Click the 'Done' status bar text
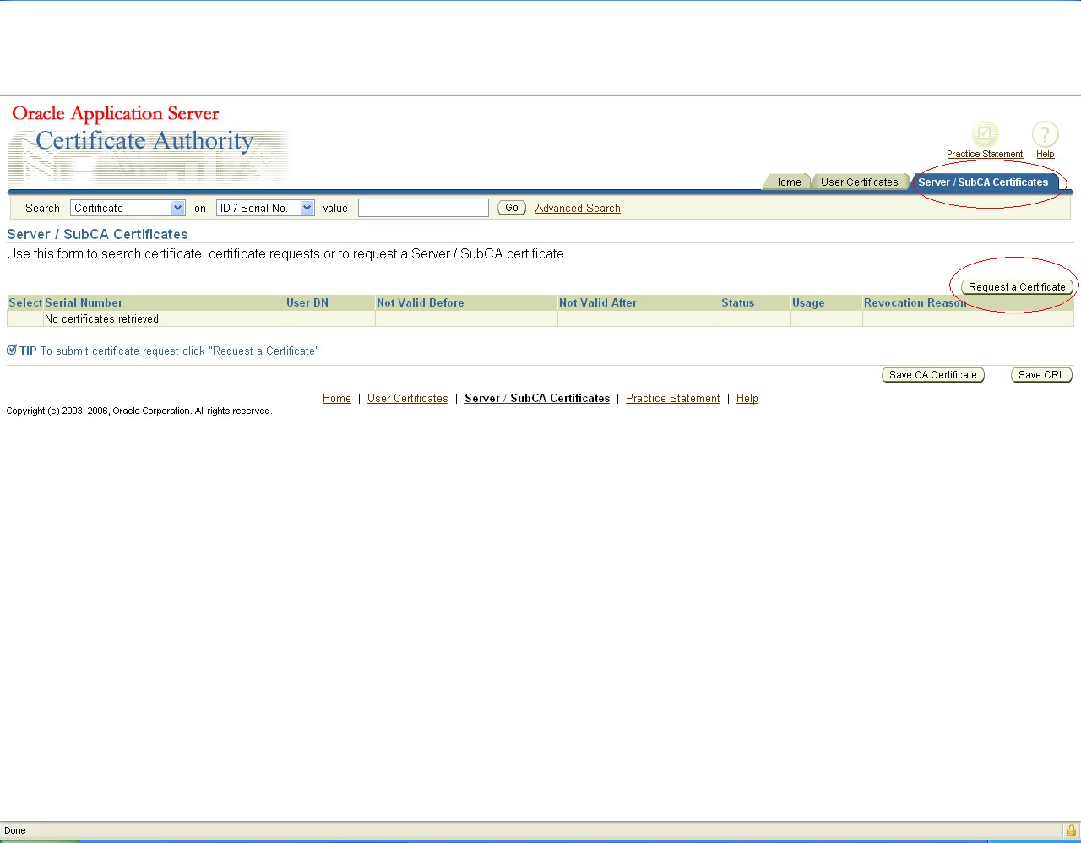Screen dimensions: 1081x843 tap(15, 830)
